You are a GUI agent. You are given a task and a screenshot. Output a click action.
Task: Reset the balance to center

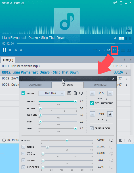111,140
